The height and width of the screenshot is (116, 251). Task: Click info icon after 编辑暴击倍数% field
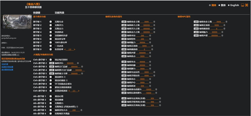click(x=156, y=89)
